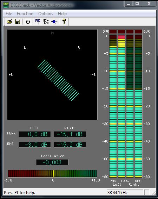
Task: Click the vector scope goniometer display
Action: pyautogui.click(x=52, y=75)
